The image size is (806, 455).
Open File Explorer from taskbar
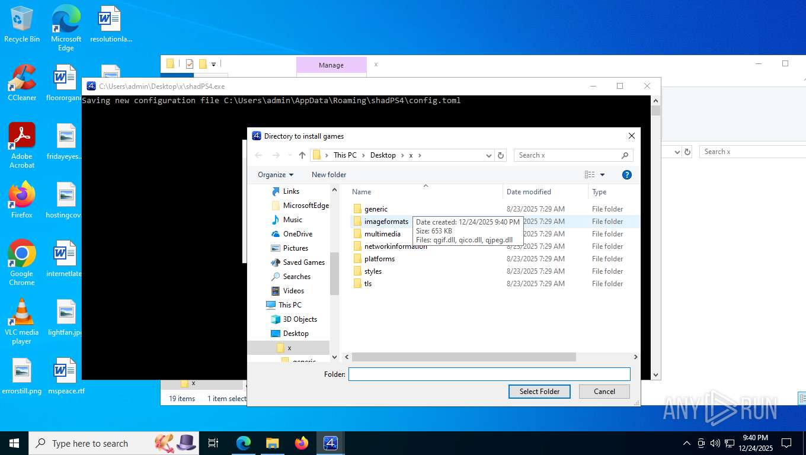[x=273, y=443]
